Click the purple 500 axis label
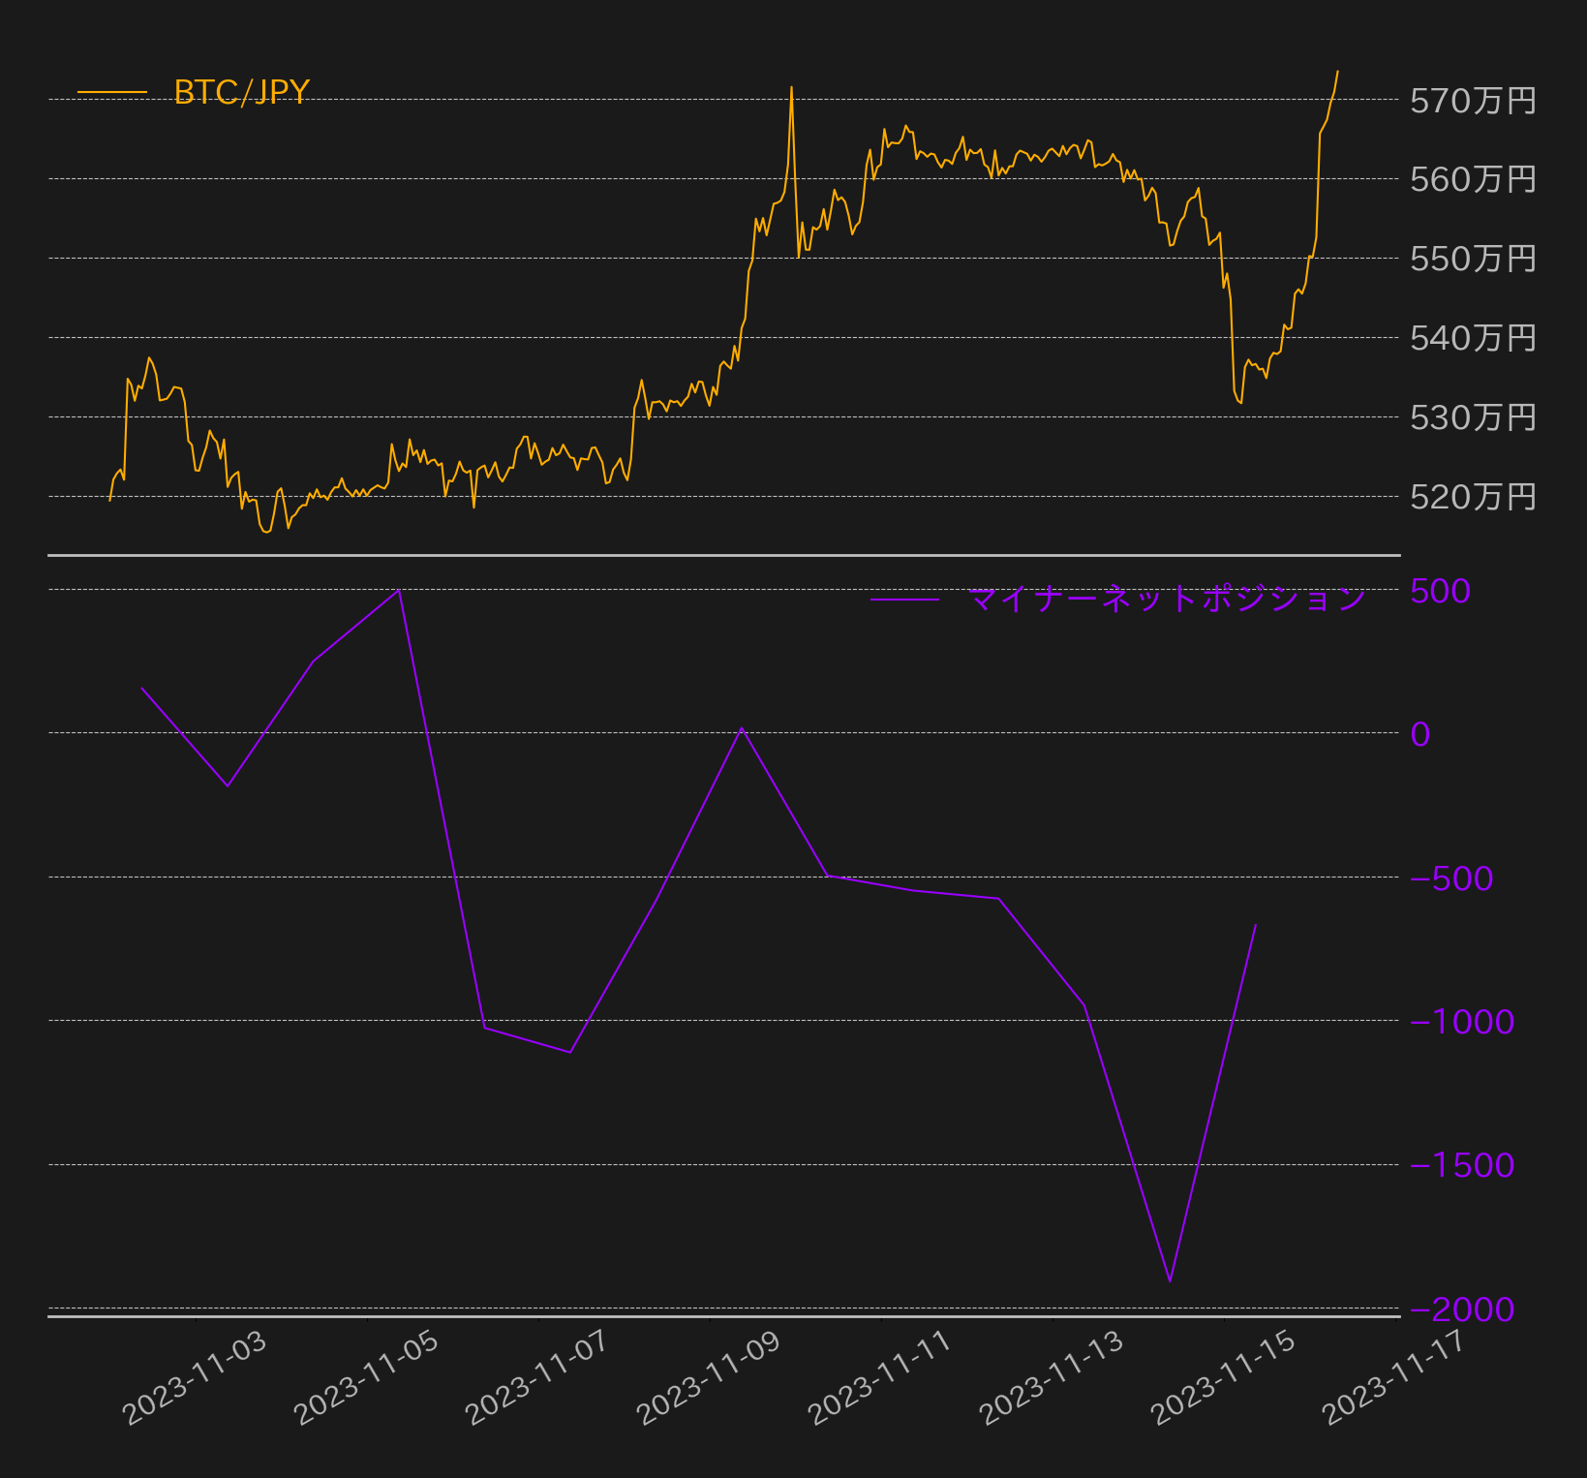1587x1478 pixels. click(x=1440, y=591)
